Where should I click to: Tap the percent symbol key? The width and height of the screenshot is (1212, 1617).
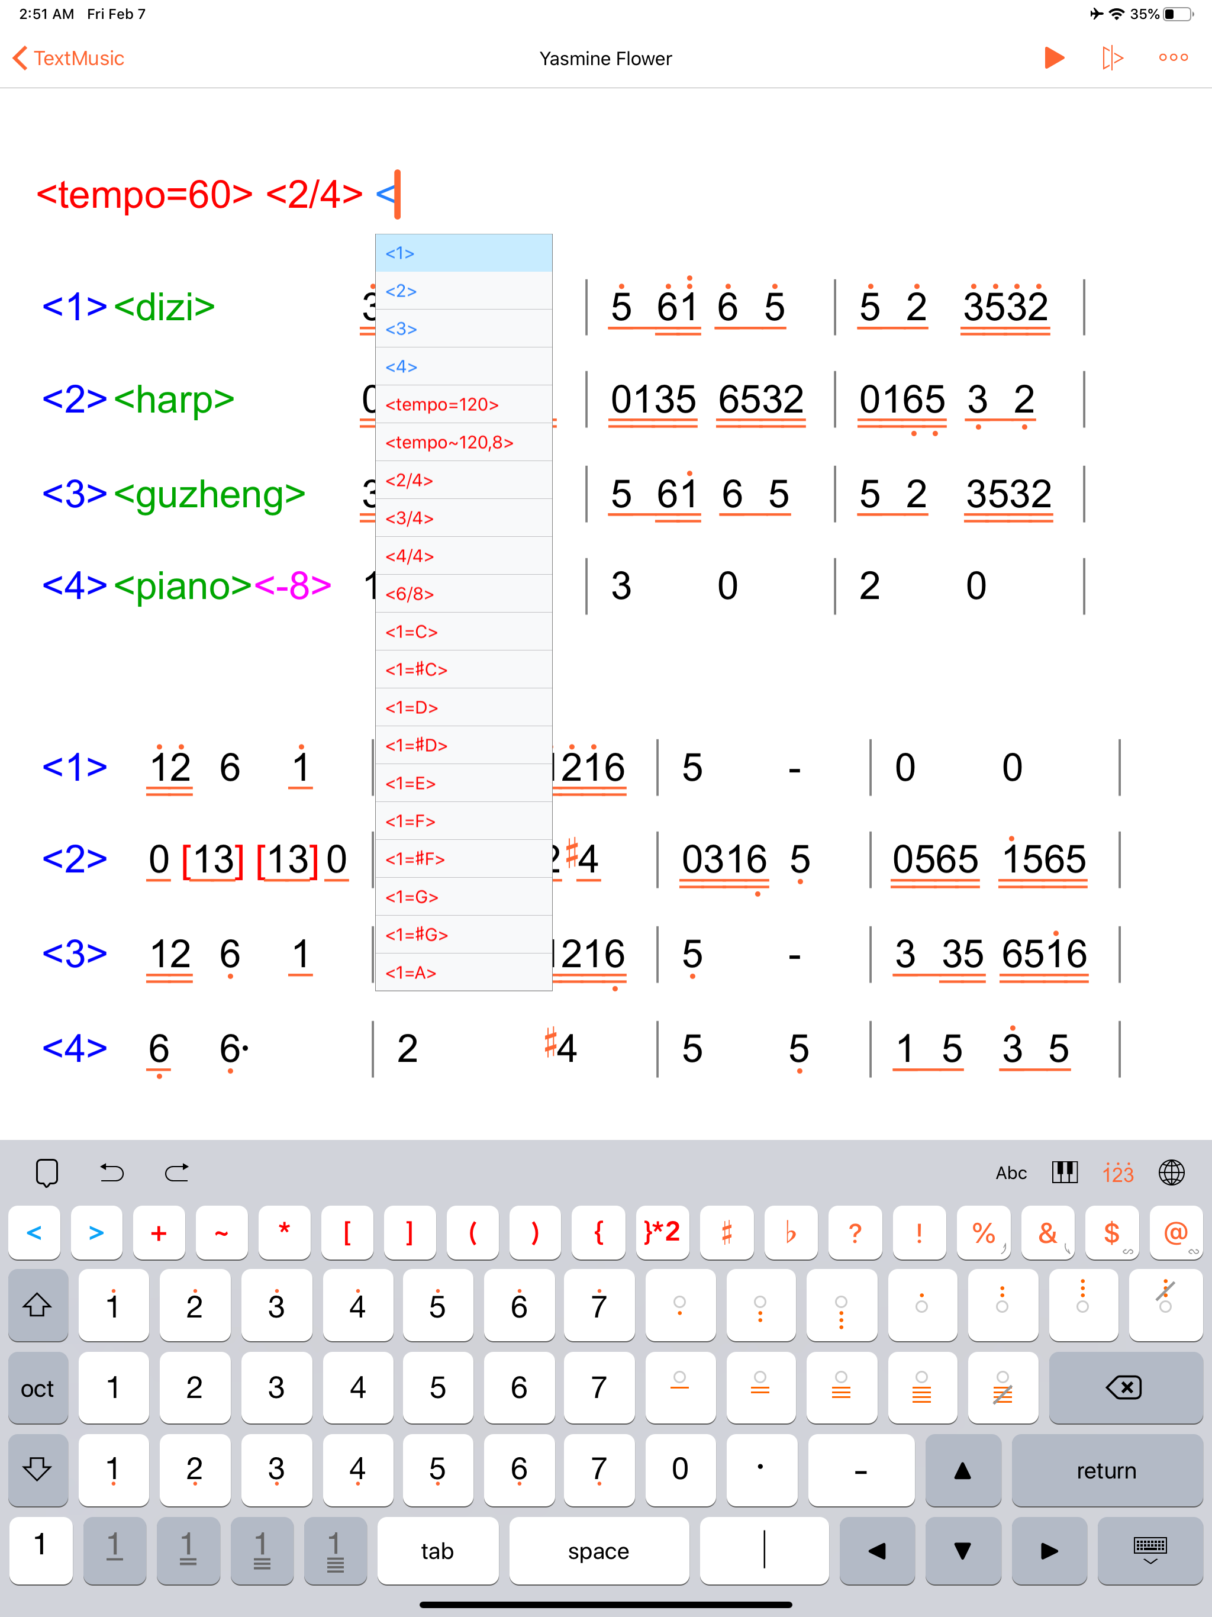click(x=984, y=1233)
